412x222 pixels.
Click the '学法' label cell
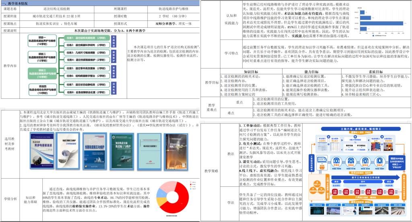pyautogui.click(x=231, y=203)
